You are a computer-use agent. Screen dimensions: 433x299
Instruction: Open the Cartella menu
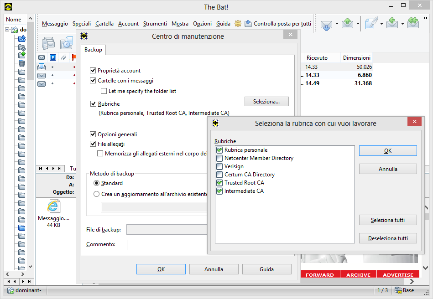pos(104,24)
